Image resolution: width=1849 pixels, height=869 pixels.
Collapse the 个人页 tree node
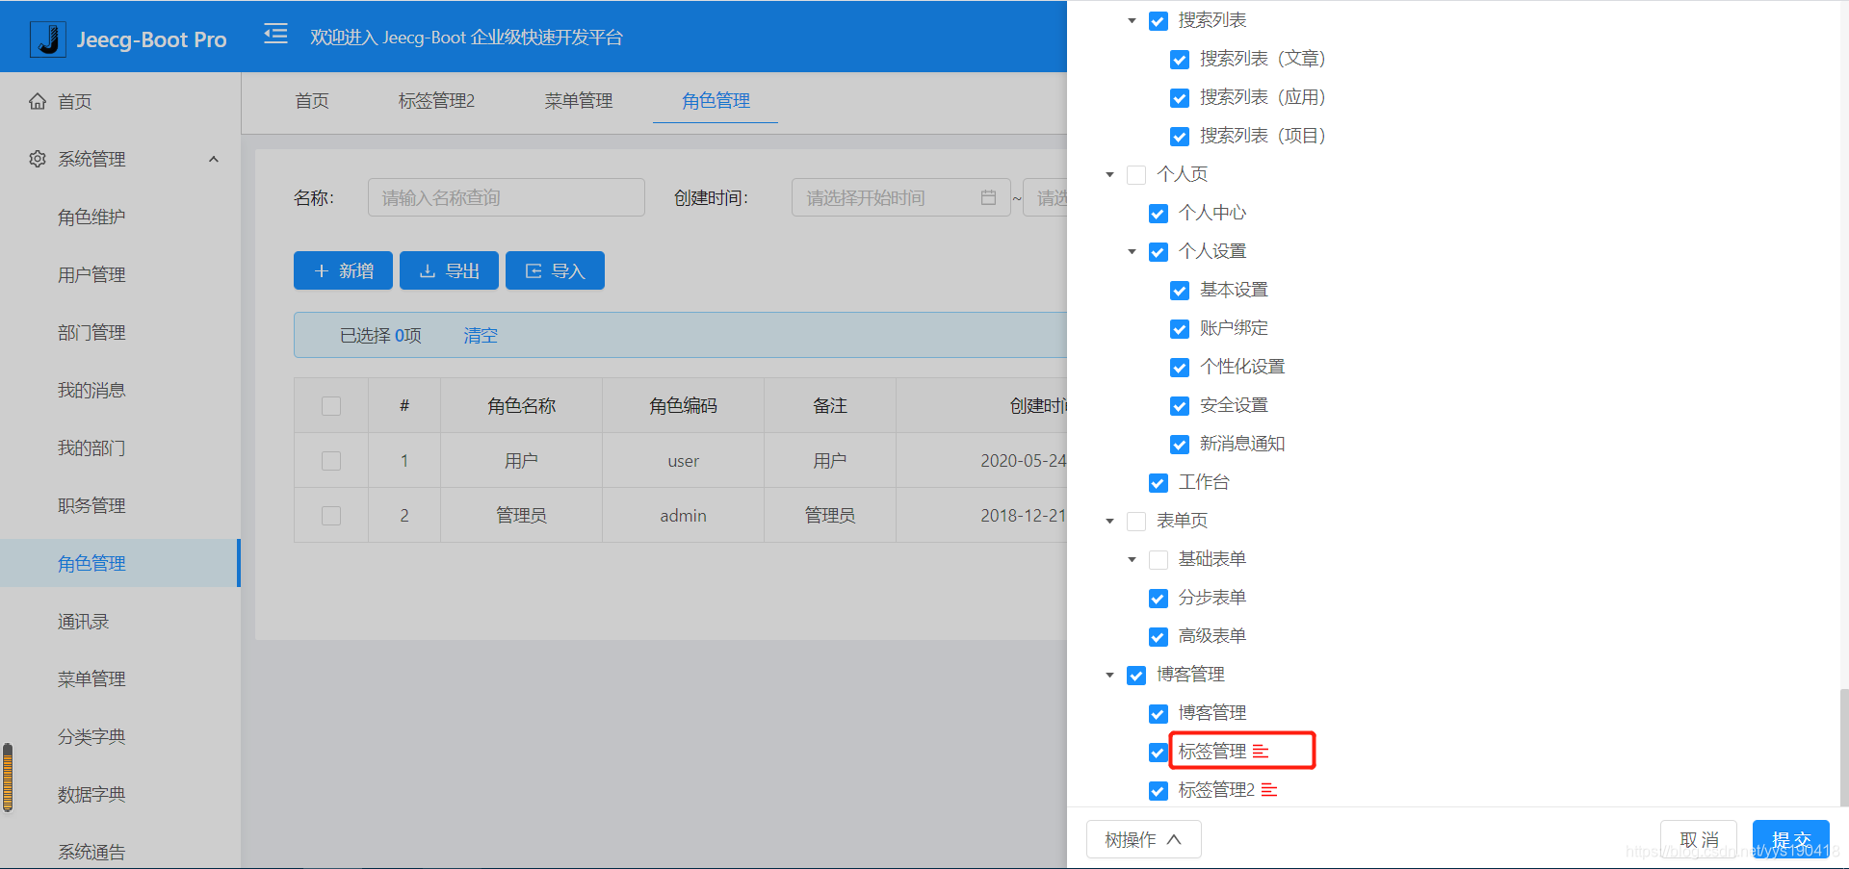click(x=1109, y=174)
